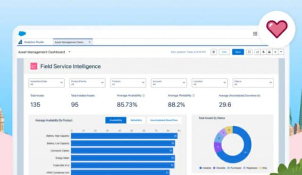Toggle chart to Unscheduled Downtime view
Image resolution: width=302 pixels, height=175 pixels.
(164, 120)
